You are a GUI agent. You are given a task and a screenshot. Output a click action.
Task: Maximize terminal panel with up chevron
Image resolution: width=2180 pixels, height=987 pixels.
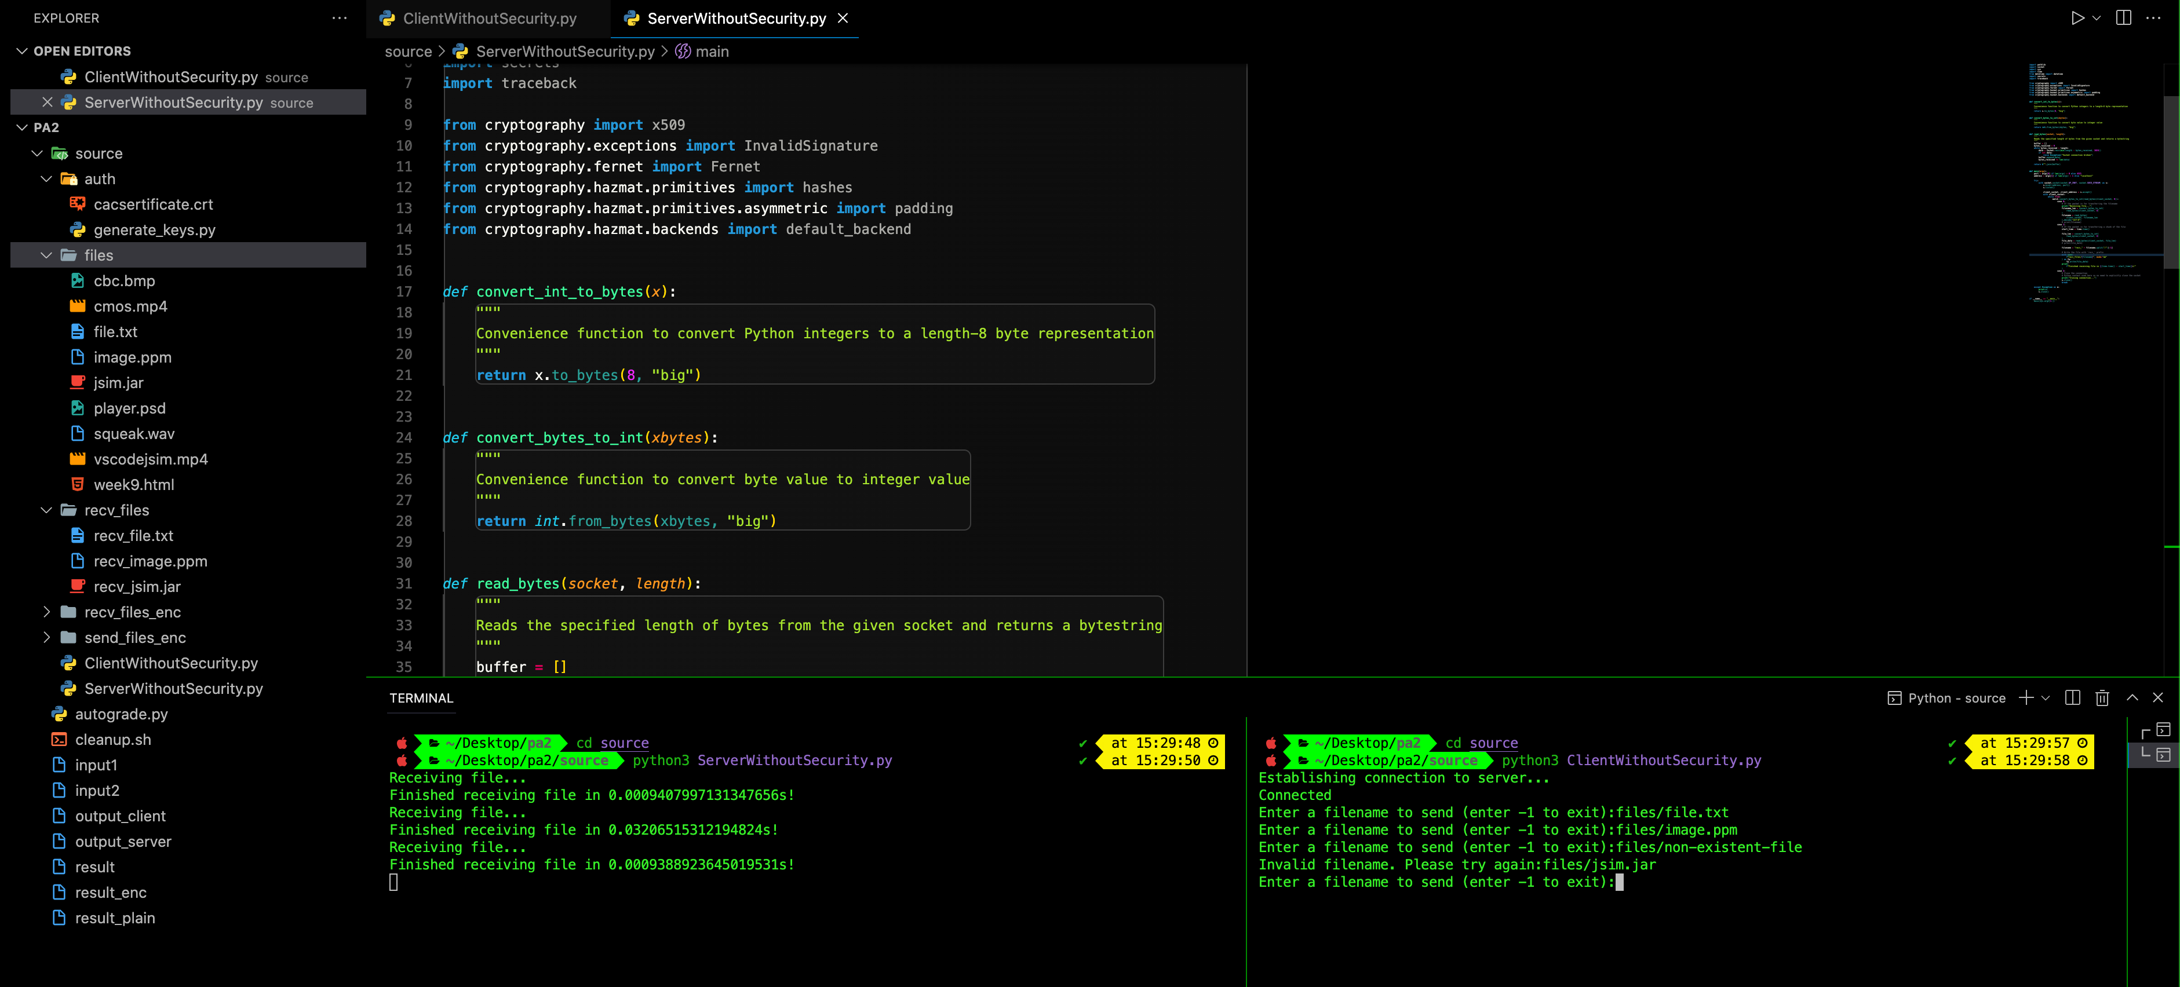pos(2132,698)
